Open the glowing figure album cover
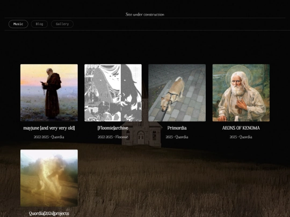The image size is (290, 217). pyautogui.click(x=49, y=178)
